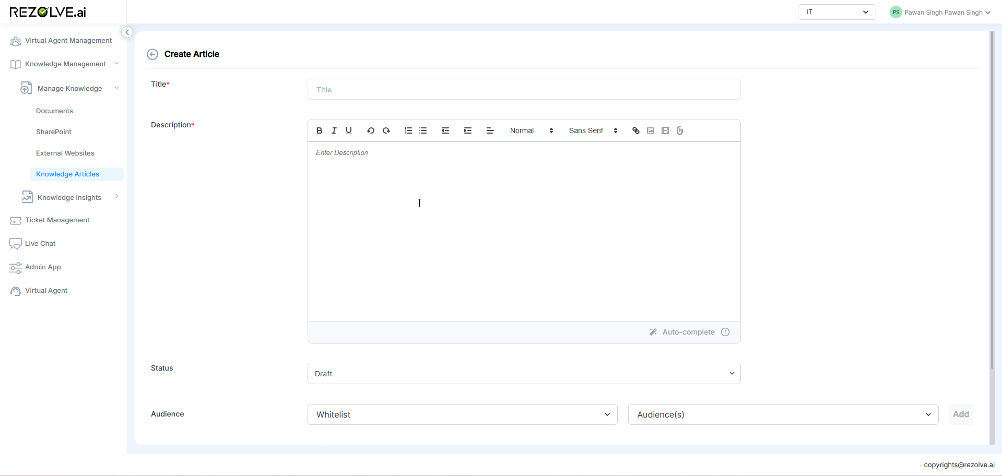Viewport: 1002px width, 476px height.
Task: Open the IT workspace dropdown
Action: 837,12
